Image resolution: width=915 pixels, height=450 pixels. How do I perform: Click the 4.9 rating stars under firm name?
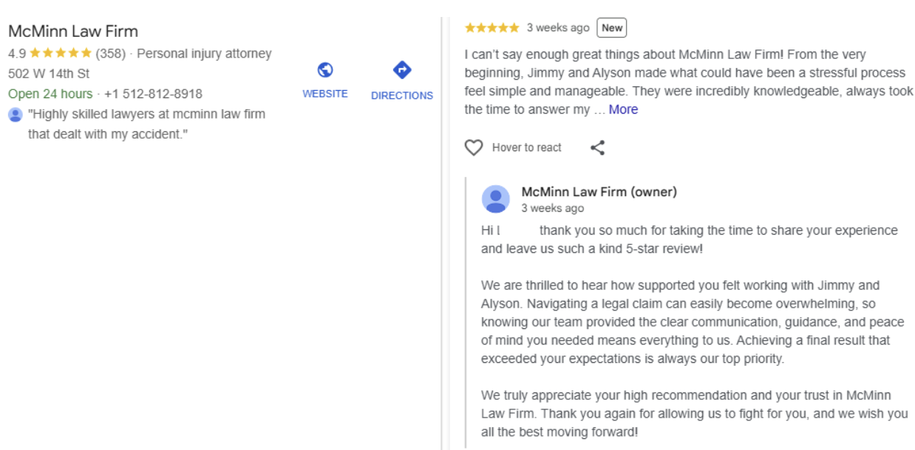(x=61, y=53)
